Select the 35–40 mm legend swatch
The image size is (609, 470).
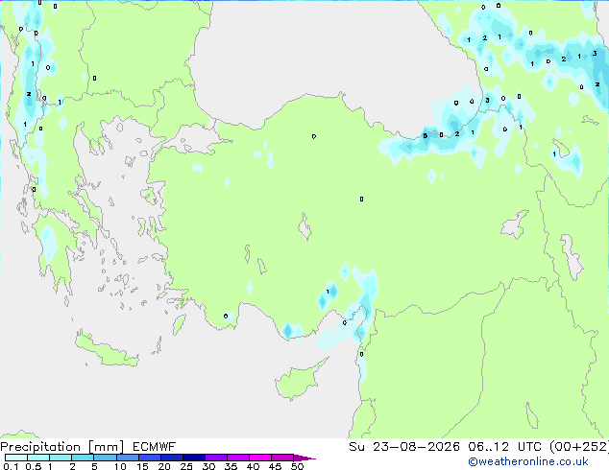point(237,458)
